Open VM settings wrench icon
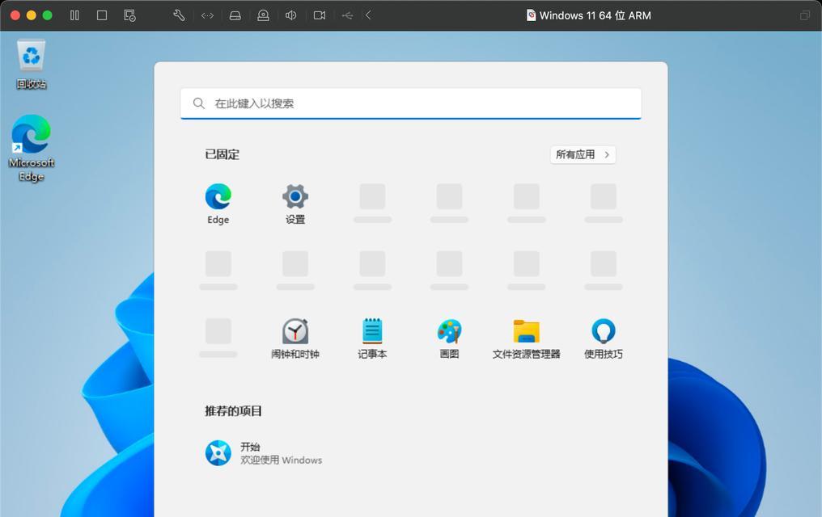This screenshot has height=517, width=822. click(x=179, y=15)
